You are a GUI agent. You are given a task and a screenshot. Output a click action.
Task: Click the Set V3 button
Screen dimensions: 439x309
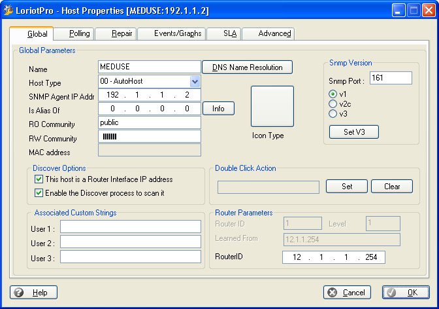354,132
